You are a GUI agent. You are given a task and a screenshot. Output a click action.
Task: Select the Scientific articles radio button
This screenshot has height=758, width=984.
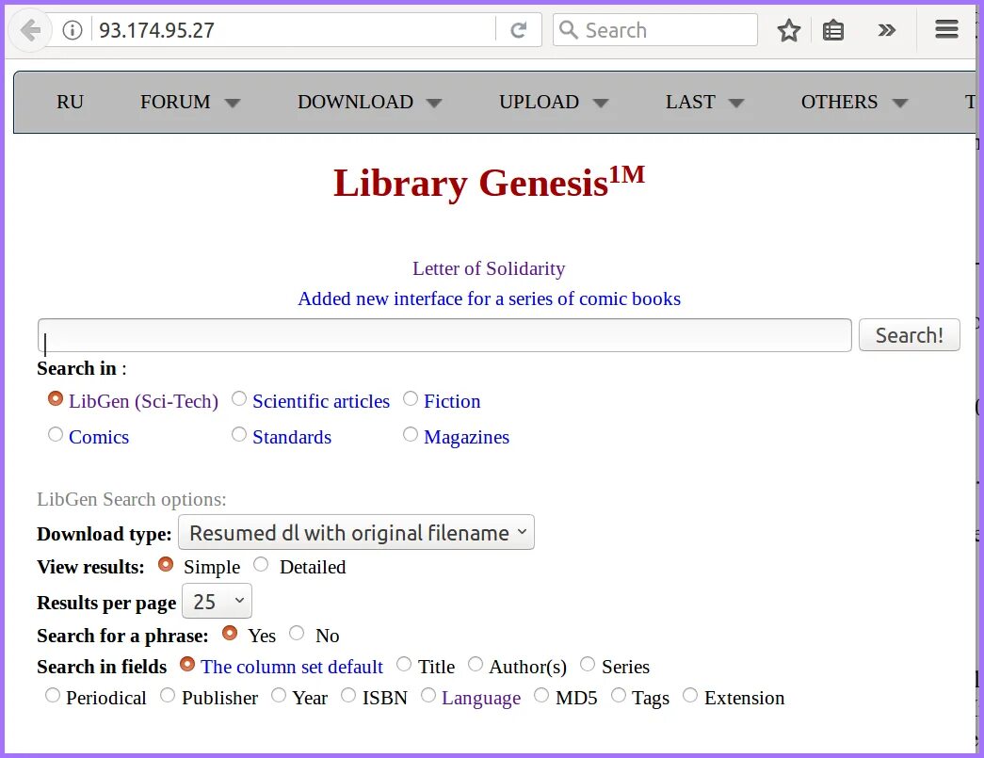(x=239, y=398)
